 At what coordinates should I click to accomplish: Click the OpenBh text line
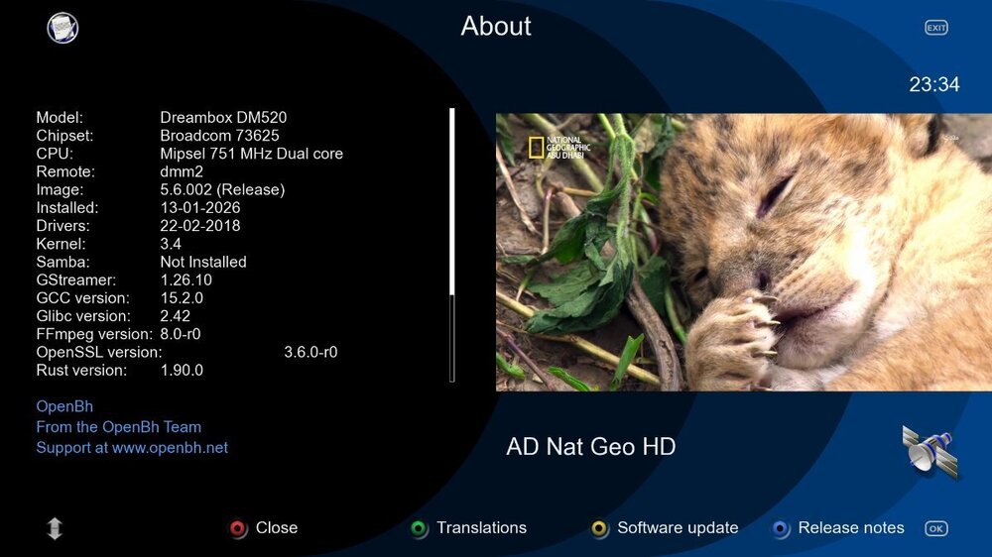tap(64, 406)
